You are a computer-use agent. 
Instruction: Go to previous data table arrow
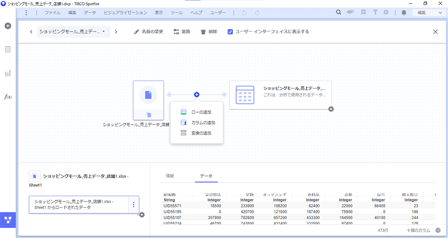[x=31, y=32]
